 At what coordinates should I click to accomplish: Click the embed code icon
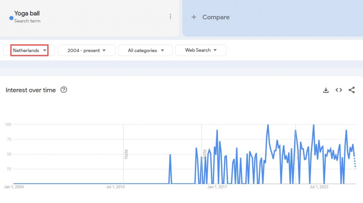point(339,90)
